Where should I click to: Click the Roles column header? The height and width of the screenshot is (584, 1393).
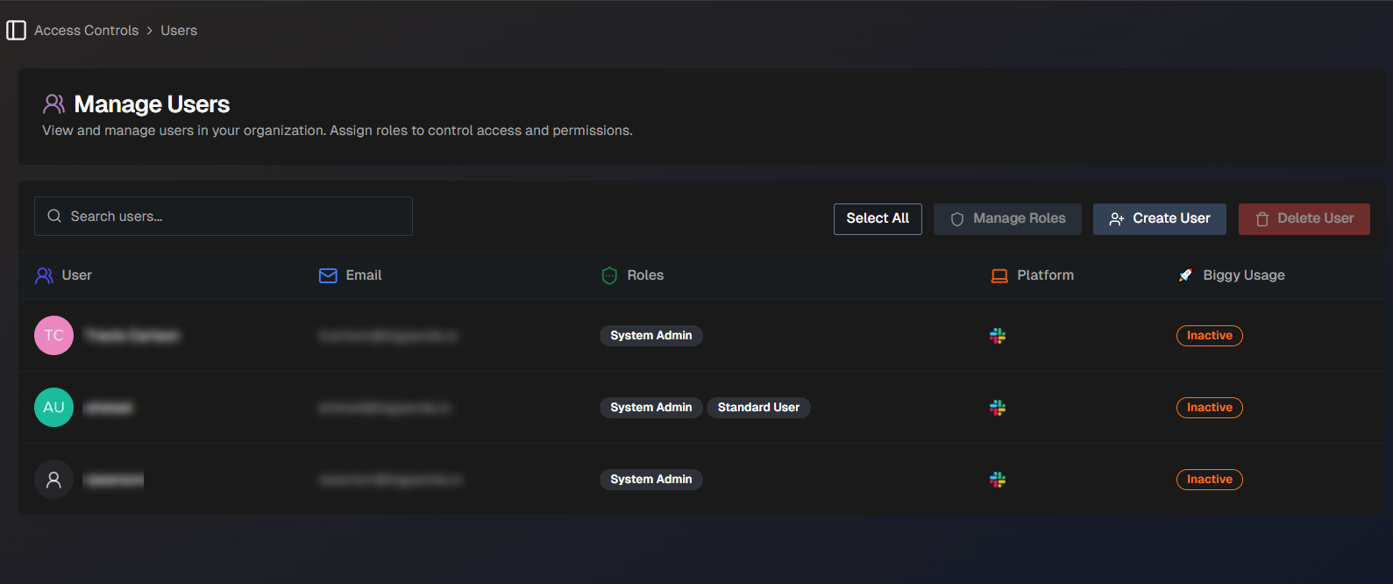[x=645, y=275]
